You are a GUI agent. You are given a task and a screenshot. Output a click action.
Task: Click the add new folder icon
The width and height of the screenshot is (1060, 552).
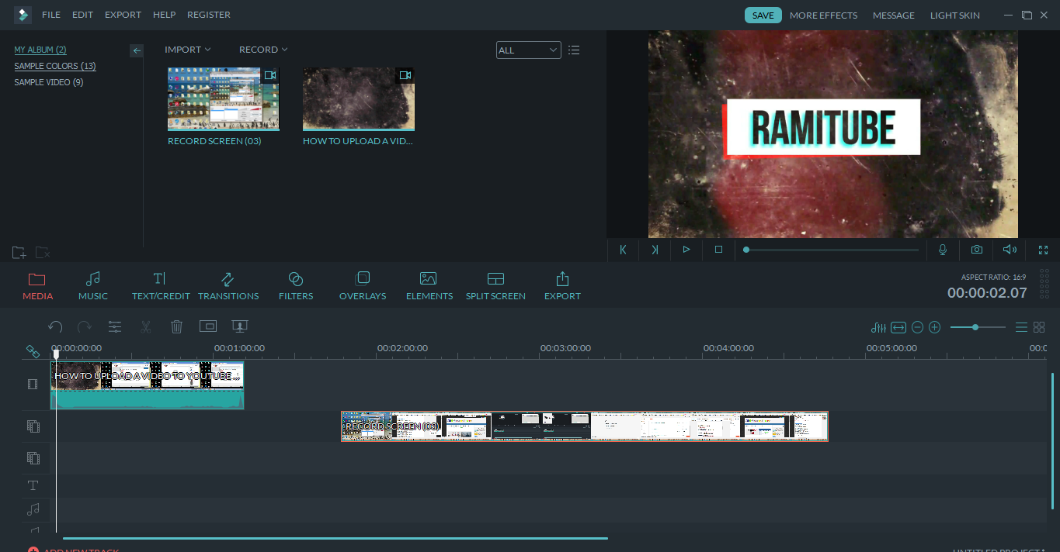(19, 252)
